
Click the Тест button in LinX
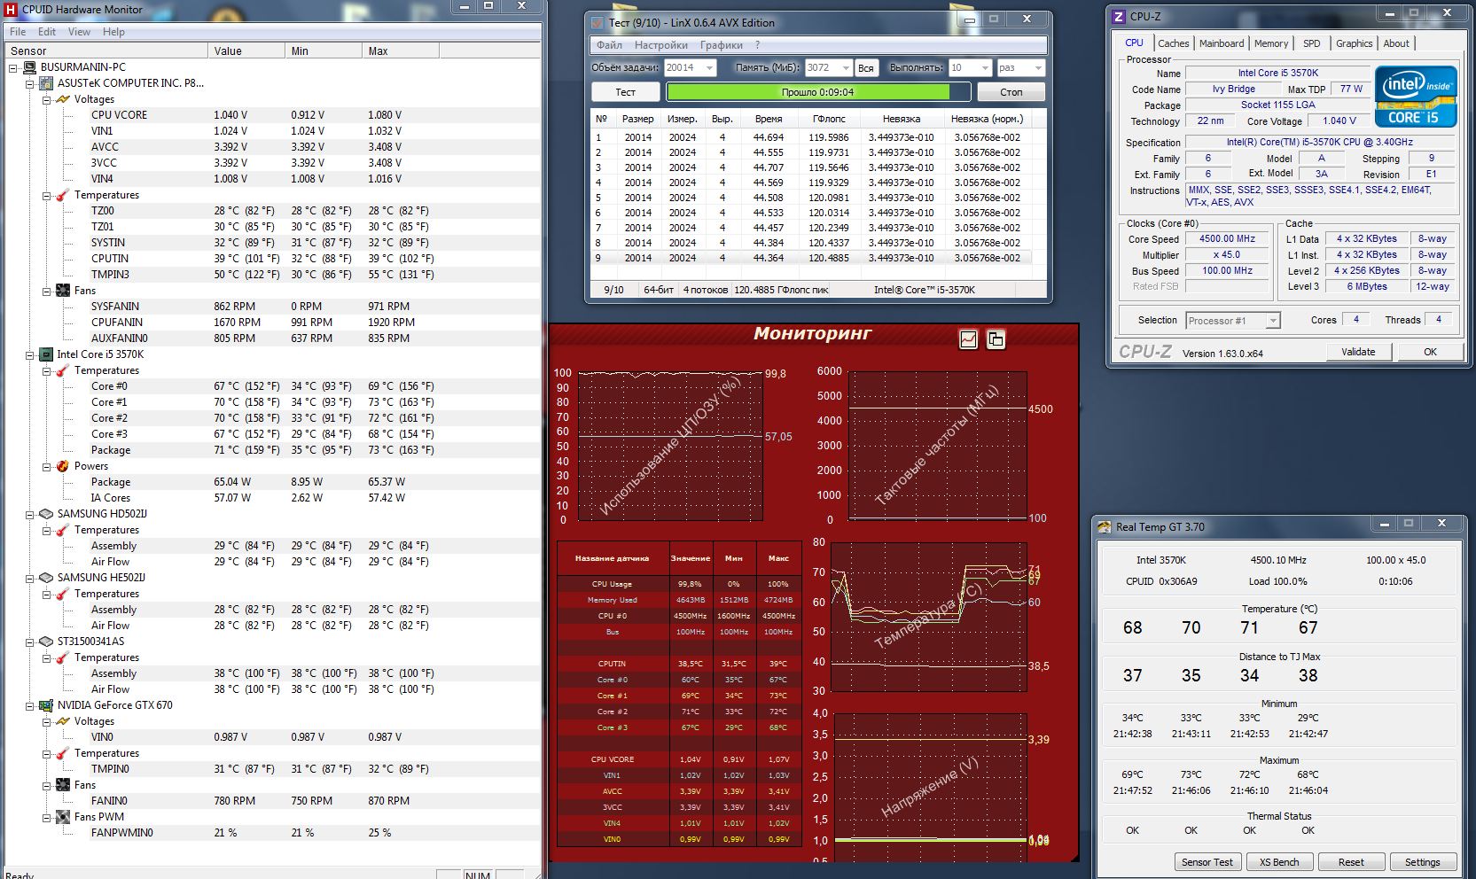pos(625,92)
